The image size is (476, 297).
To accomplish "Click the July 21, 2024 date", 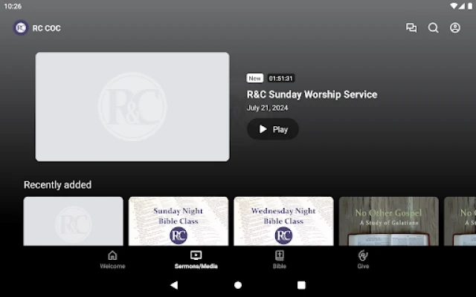I will [267, 108].
